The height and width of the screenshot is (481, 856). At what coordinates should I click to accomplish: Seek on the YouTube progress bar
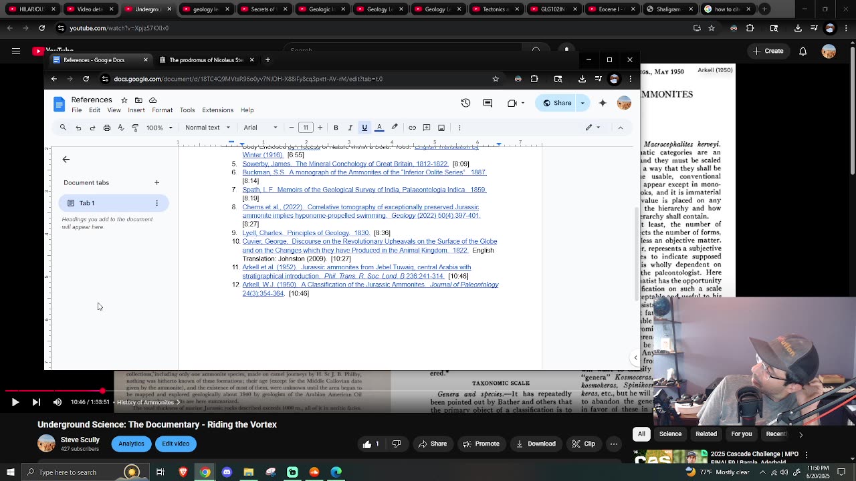tap(428, 391)
